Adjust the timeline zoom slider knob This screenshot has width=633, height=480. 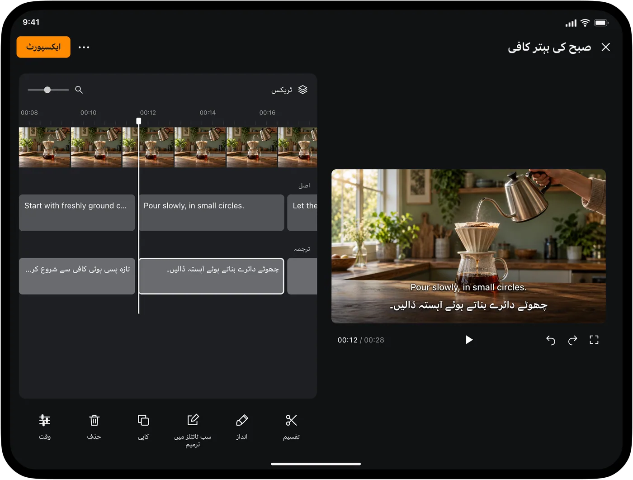click(47, 90)
